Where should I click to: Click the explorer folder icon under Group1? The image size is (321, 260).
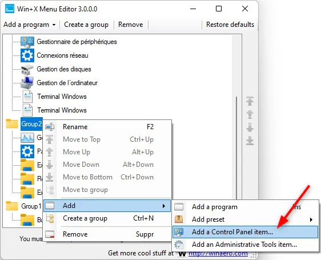(27, 220)
